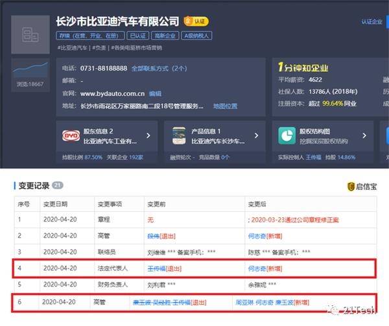Click the 变更事项 column header
This screenshot has width=389, height=326.
coord(110,204)
